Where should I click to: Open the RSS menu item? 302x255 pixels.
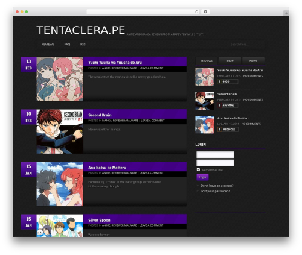pos(83,45)
